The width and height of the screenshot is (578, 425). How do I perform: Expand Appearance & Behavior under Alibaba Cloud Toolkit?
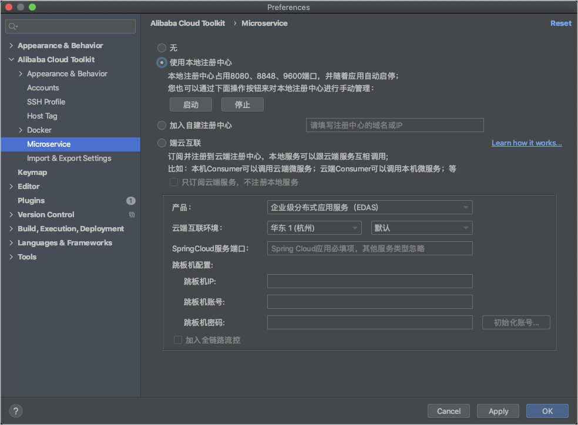click(x=21, y=73)
